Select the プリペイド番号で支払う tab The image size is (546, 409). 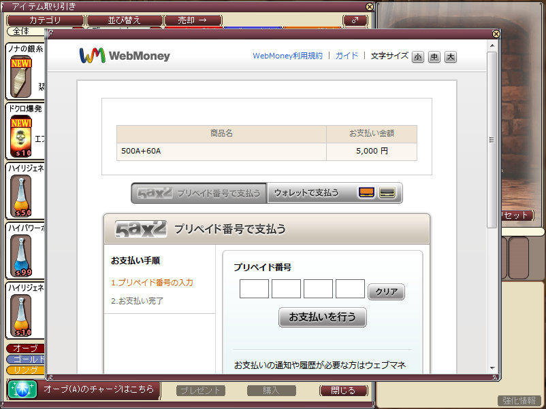(x=199, y=193)
